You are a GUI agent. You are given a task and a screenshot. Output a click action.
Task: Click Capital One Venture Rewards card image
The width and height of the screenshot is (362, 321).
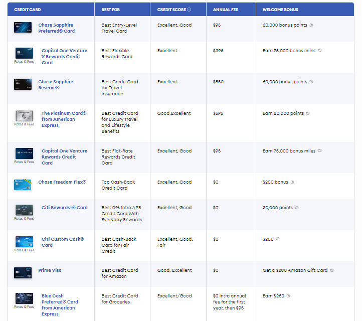click(24, 153)
